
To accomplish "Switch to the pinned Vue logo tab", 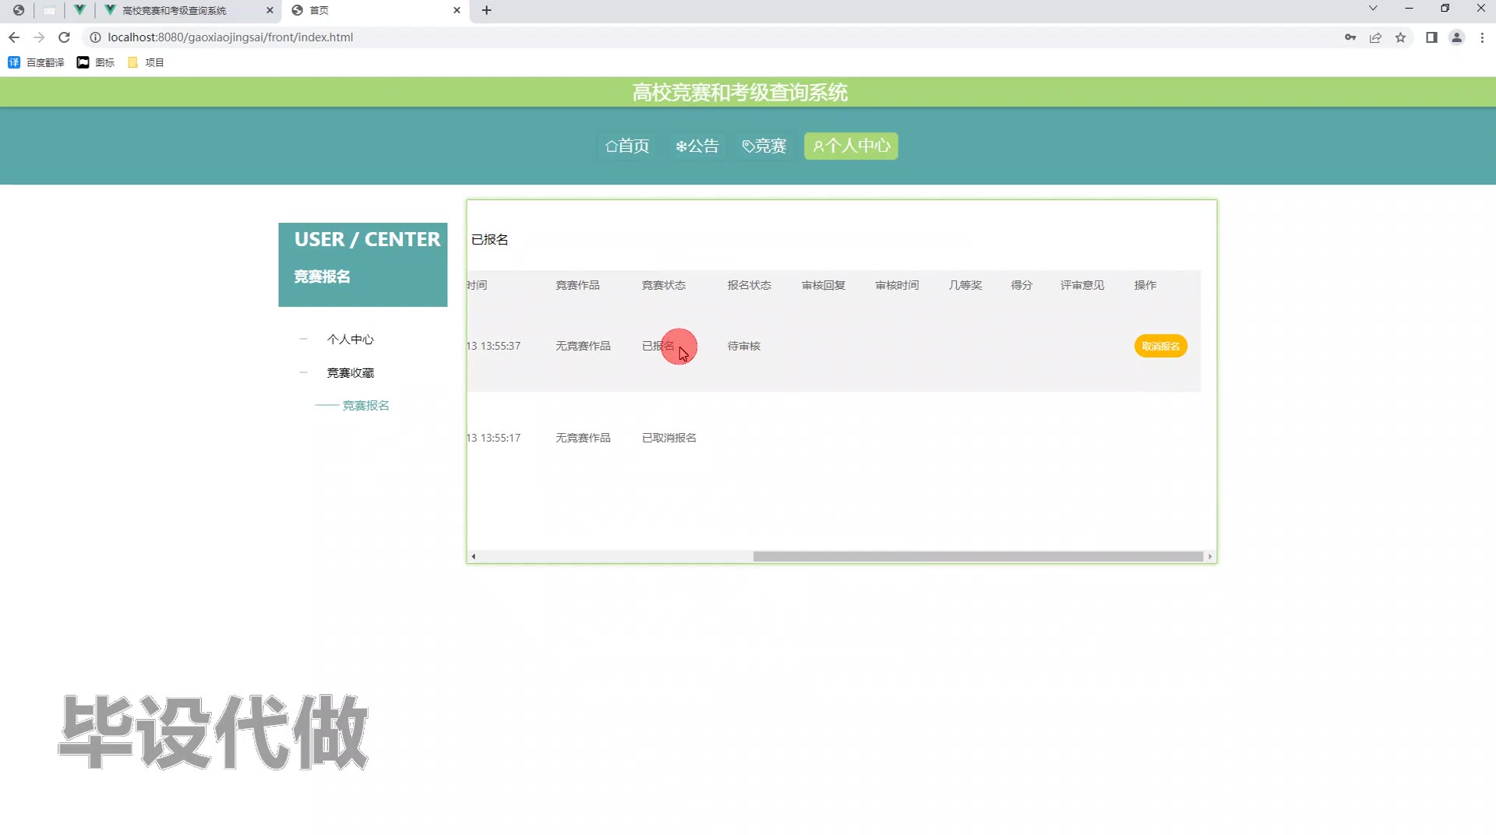I will coord(79,10).
